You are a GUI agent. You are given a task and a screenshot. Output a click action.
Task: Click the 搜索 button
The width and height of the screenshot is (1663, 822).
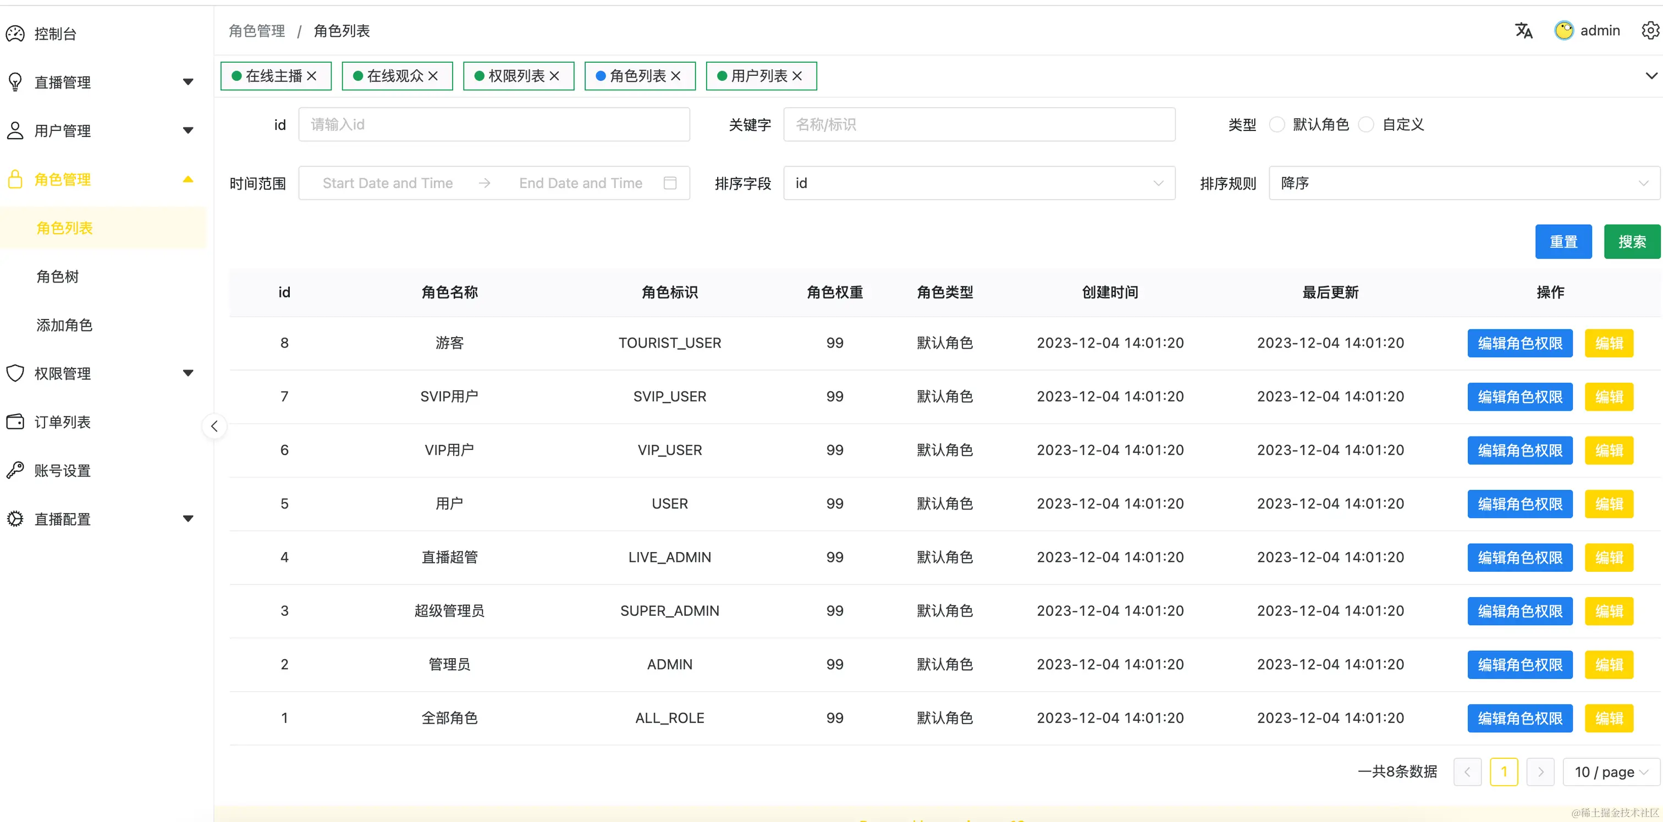(1632, 242)
